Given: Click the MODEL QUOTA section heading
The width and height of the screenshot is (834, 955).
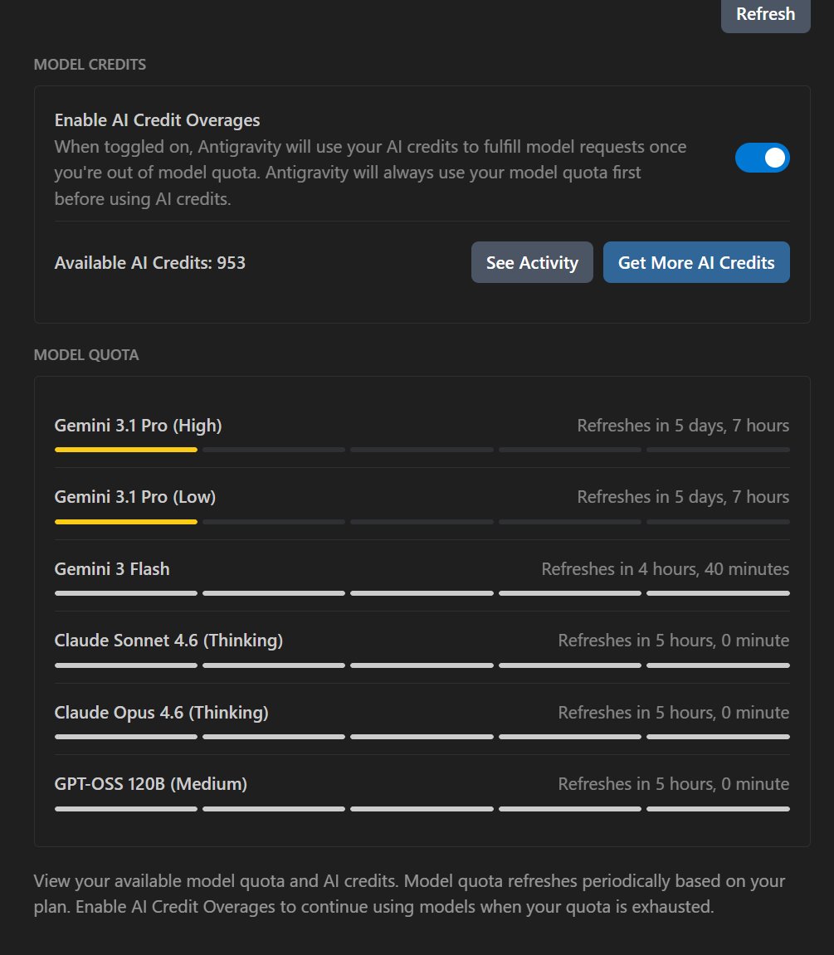Looking at the screenshot, I should (x=86, y=355).
